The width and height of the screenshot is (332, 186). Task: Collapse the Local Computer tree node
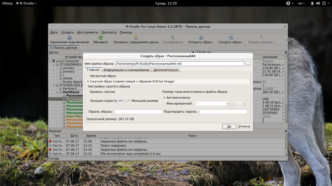tap(50, 61)
